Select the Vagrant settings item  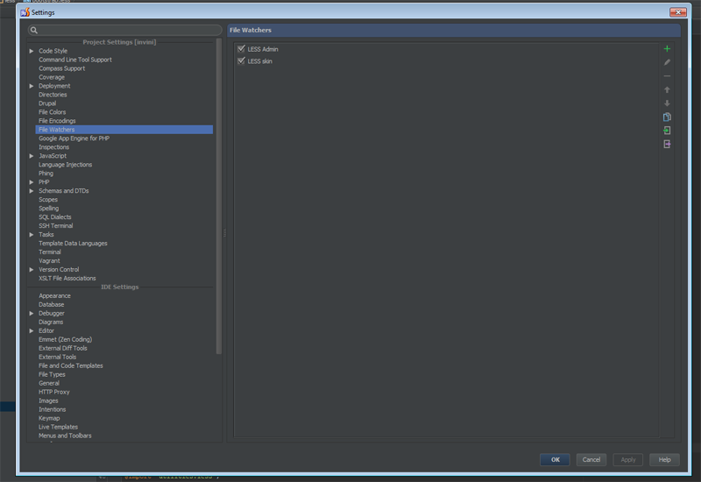click(x=49, y=260)
